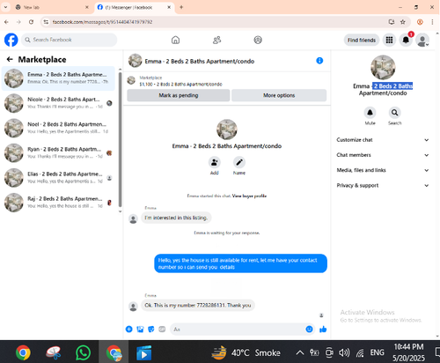Click the Add people icon
The width and height of the screenshot is (440, 363).
(215, 162)
